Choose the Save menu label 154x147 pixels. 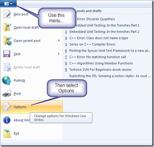pyautogui.click(x=17, y=54)
